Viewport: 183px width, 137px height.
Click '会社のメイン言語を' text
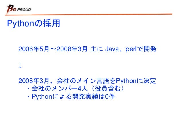pyautogui.click(x=86, y=81)
